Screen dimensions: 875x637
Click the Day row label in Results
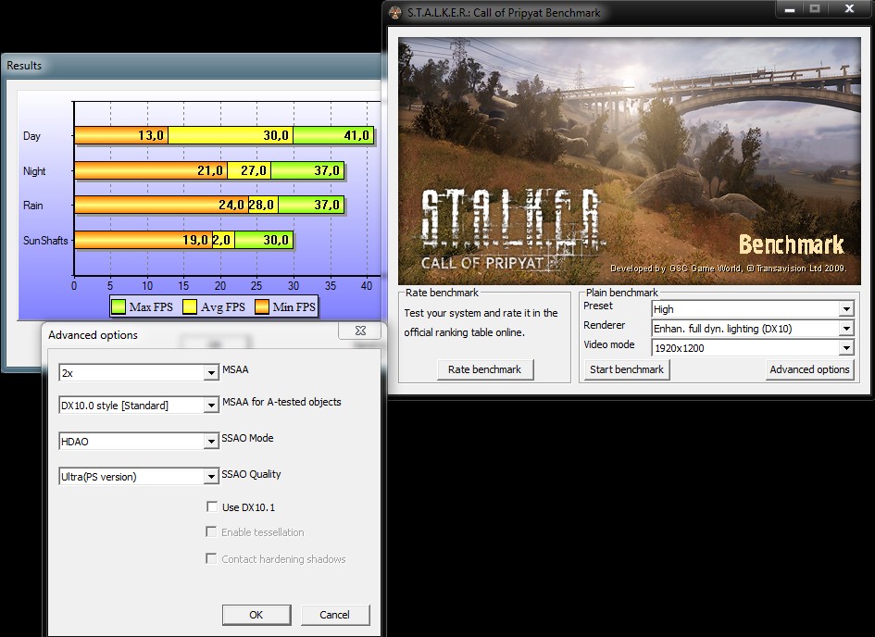pos(31,136)
